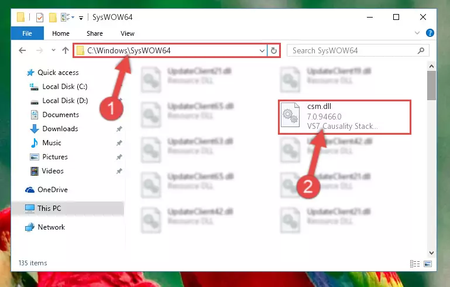Open the Customize Quick Access Toolbar dropdown
This screenshot has height=287, width=450.
(81, 18)
